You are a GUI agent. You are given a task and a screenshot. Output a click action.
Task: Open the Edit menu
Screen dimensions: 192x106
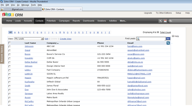coord(7,5)
